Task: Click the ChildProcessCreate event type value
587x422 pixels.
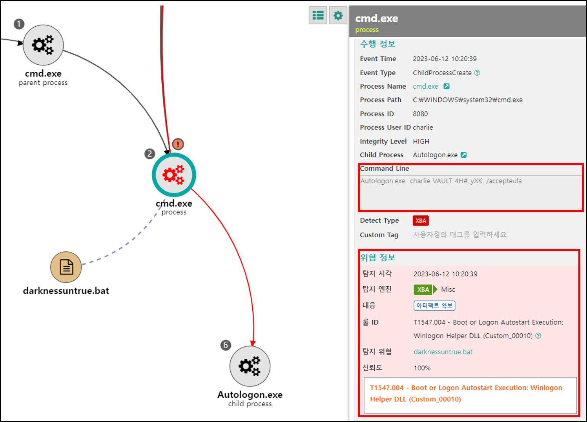Action: [442, 73]
